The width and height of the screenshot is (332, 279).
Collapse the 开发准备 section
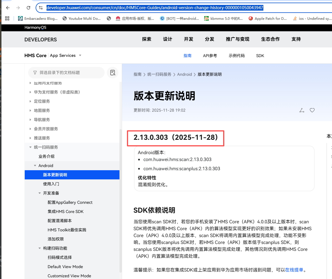point(40,193)
